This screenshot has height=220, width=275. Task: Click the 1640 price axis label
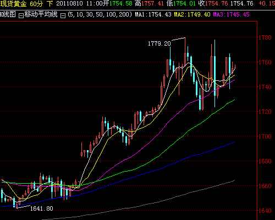click(265, 211)
